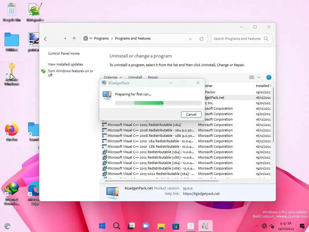Screen dimensions: 309x232
Task: Click the horizontal scrollbar of program list
Action: 162,181
